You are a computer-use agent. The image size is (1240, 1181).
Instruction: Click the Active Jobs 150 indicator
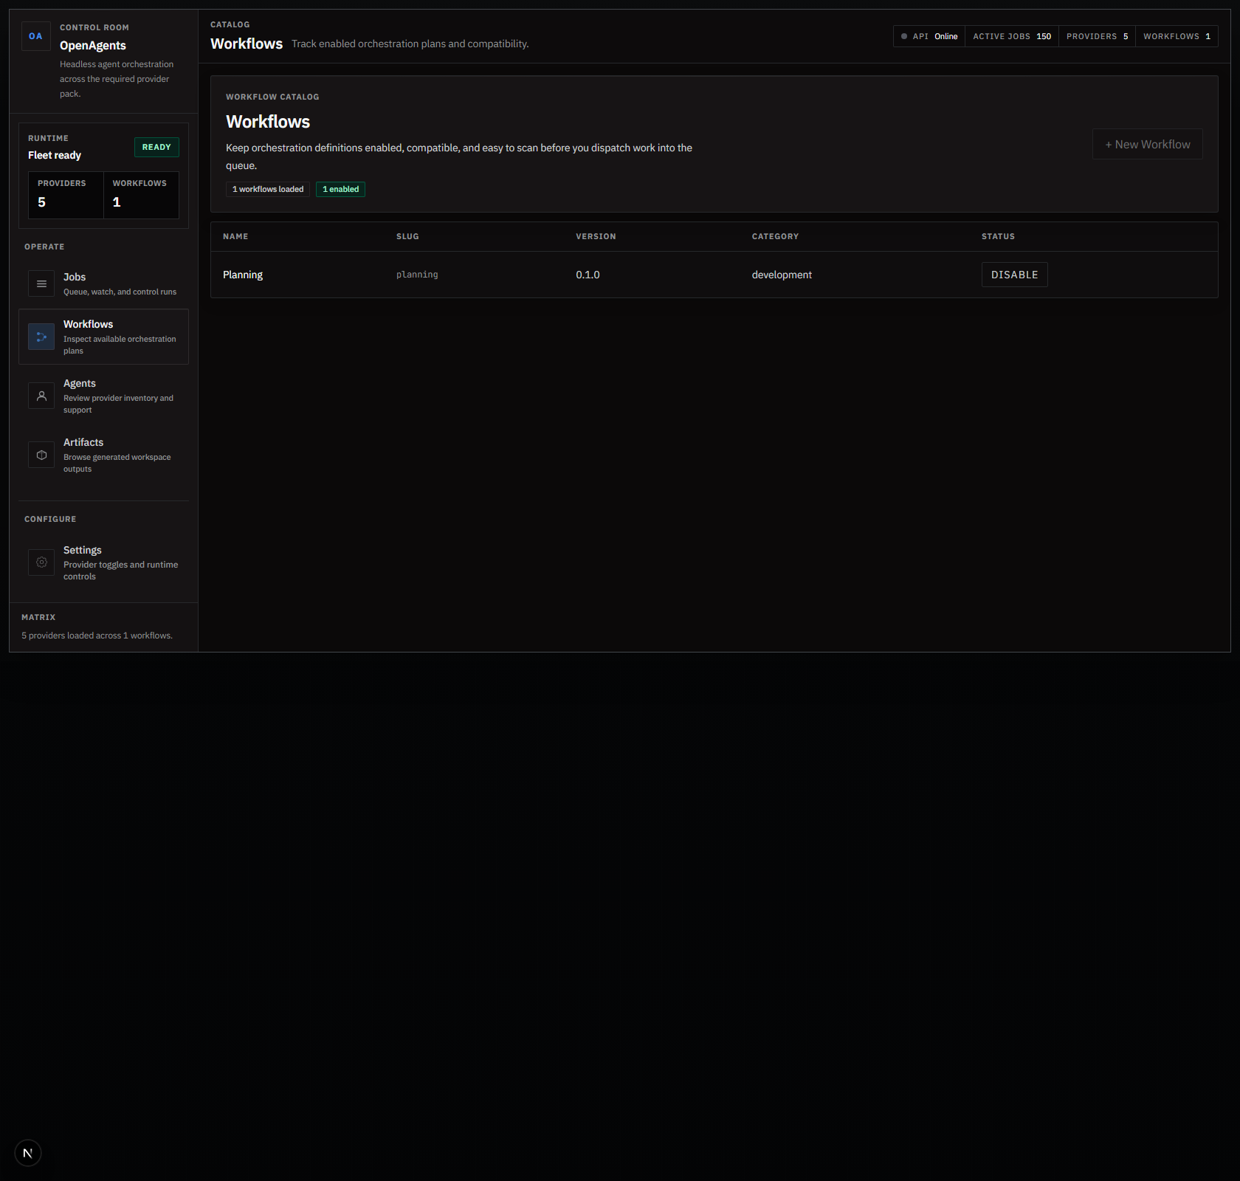pyautogui.click(x=1012, y=36)
